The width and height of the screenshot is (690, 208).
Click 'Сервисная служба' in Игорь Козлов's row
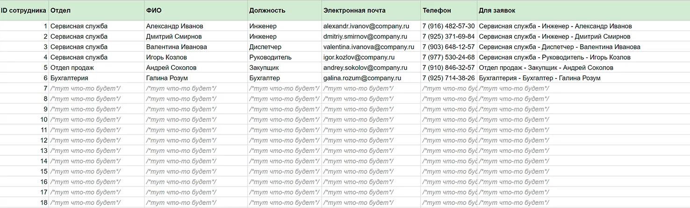pyautogui.click(x=96, y=57)
